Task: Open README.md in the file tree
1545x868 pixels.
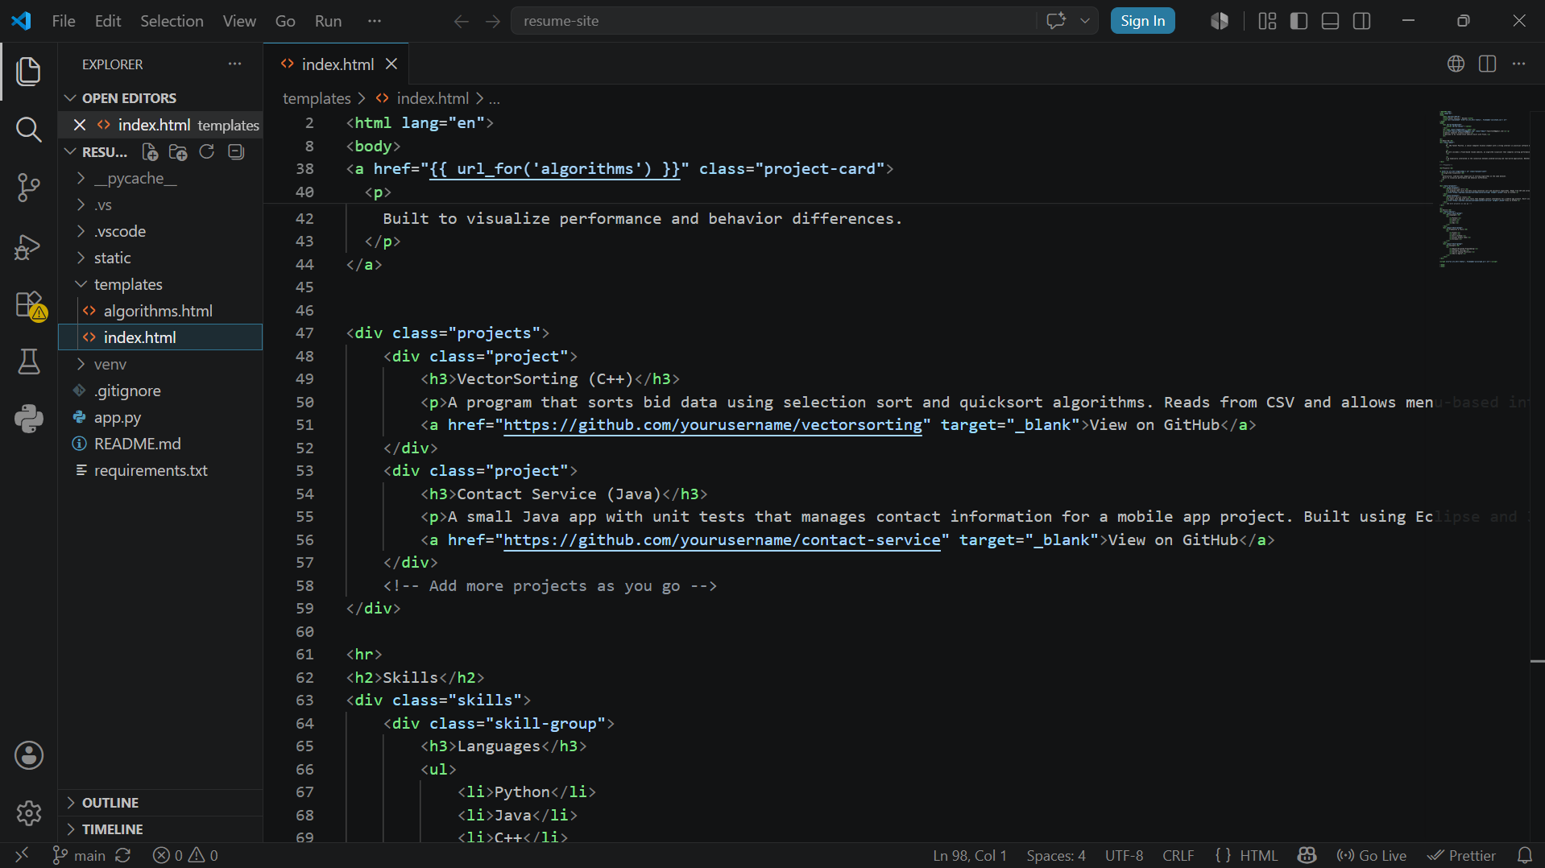Action: 161,444
